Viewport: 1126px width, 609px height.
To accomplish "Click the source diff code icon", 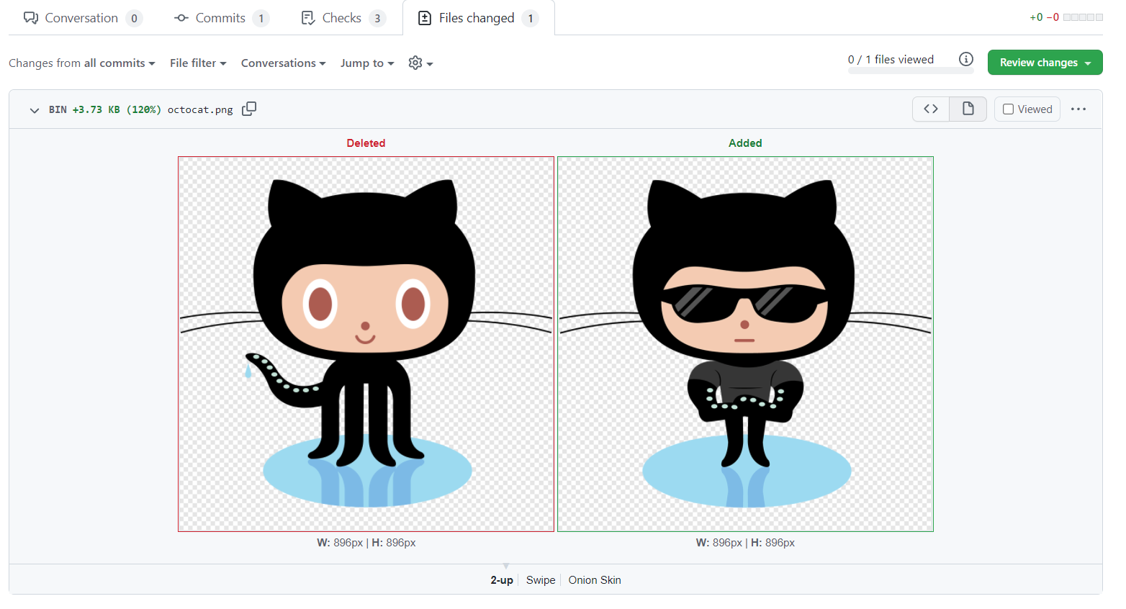I will [930, 109].
